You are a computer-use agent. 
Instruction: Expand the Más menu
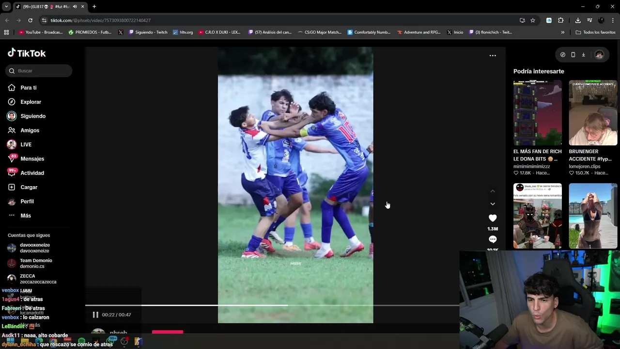click(x=26, y=216)
